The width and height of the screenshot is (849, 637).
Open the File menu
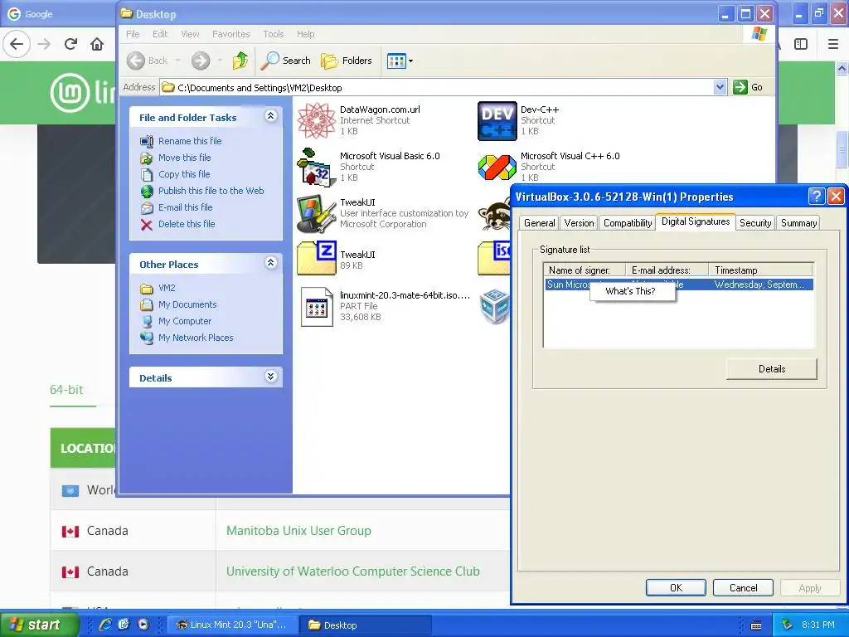(x=133, y=34)
